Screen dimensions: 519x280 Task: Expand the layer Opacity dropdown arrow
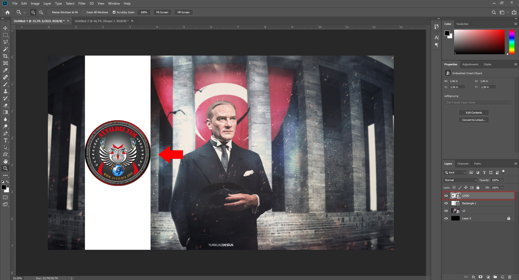pos(502,180)
